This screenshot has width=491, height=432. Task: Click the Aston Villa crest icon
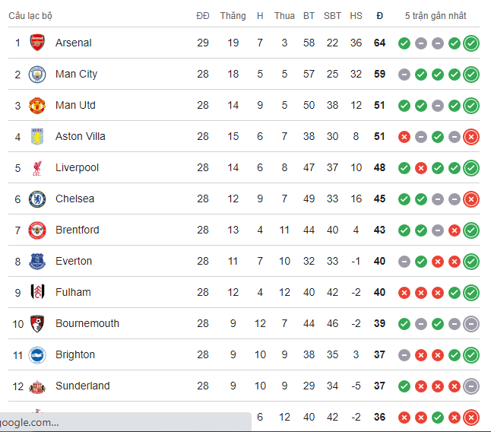pos(37,137)
